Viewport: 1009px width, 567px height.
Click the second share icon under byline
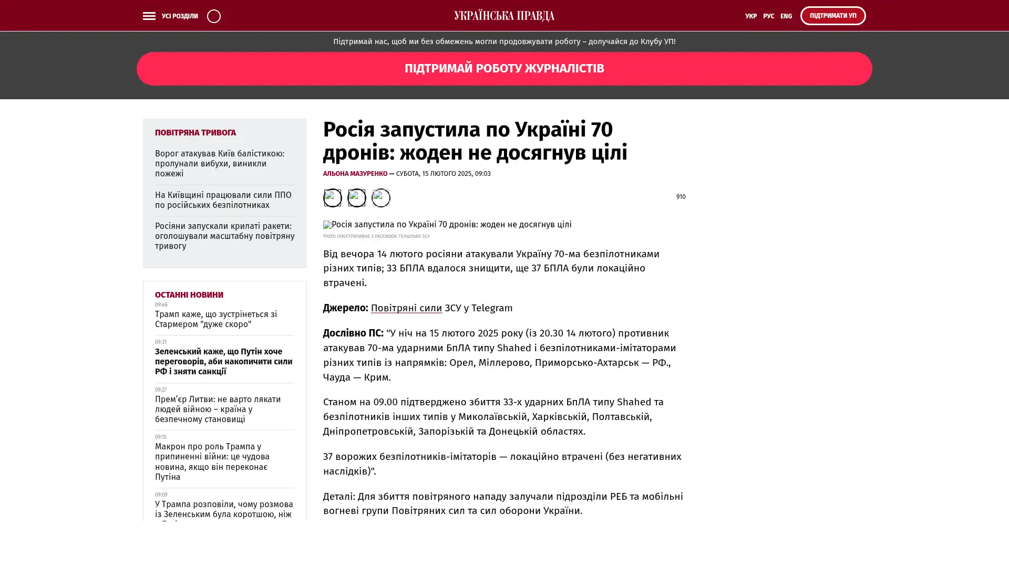[356, 197]
